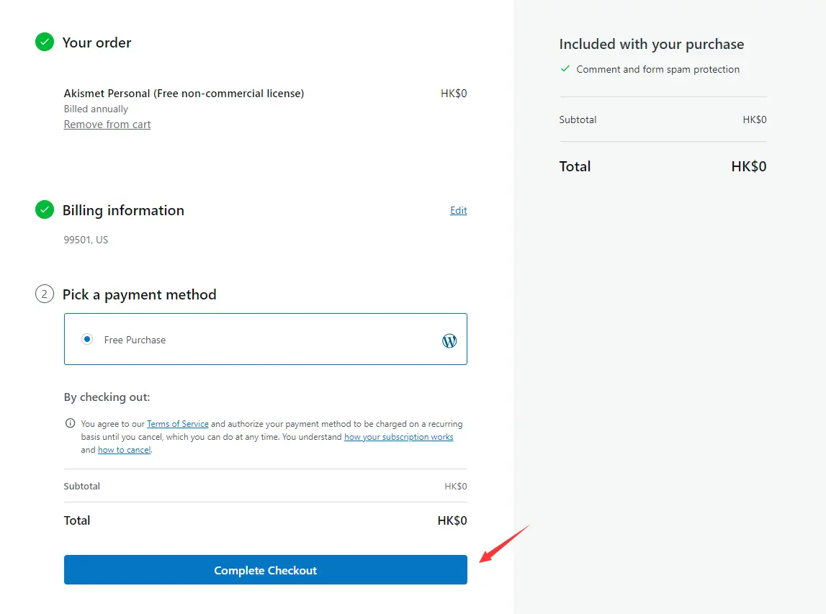The image size is (826, 614).
Task: Click the WordPress logo in Free Purchase box
Action: click(x=449, y=340)
